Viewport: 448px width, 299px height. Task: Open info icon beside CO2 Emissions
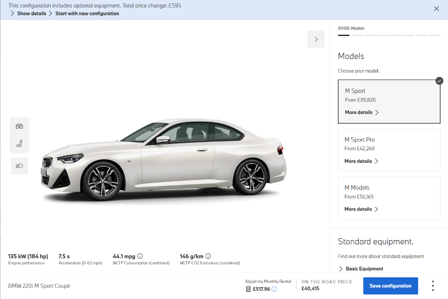(x=208, y=256)
